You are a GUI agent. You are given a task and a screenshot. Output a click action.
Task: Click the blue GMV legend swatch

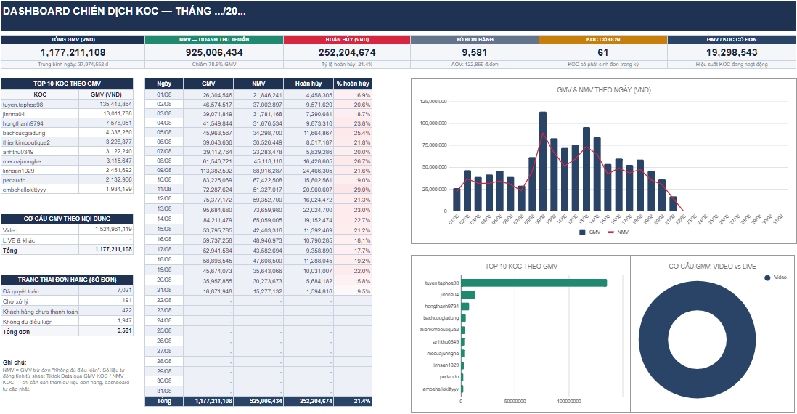click(x=582, y=232)
